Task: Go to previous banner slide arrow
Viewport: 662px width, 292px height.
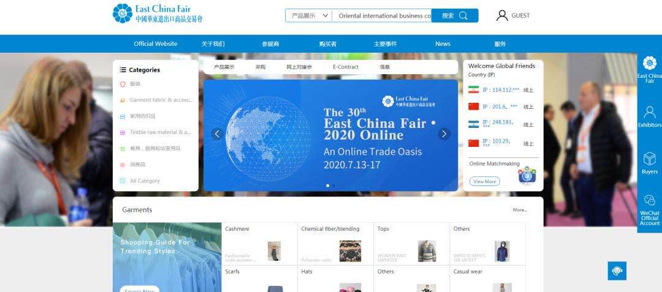Action: point(217,134)
